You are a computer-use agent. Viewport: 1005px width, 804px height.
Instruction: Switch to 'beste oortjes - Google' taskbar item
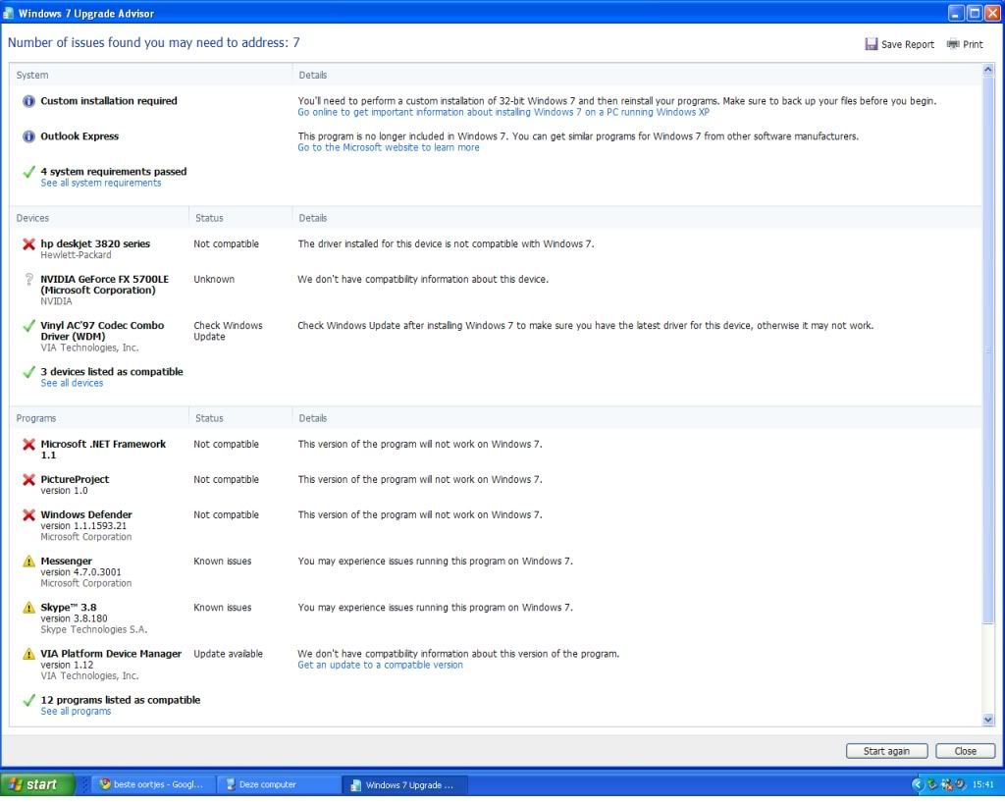[152, 784]
